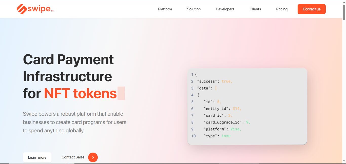Click the scrollbar down arrow
346x164 pixels.
point(344,161)
